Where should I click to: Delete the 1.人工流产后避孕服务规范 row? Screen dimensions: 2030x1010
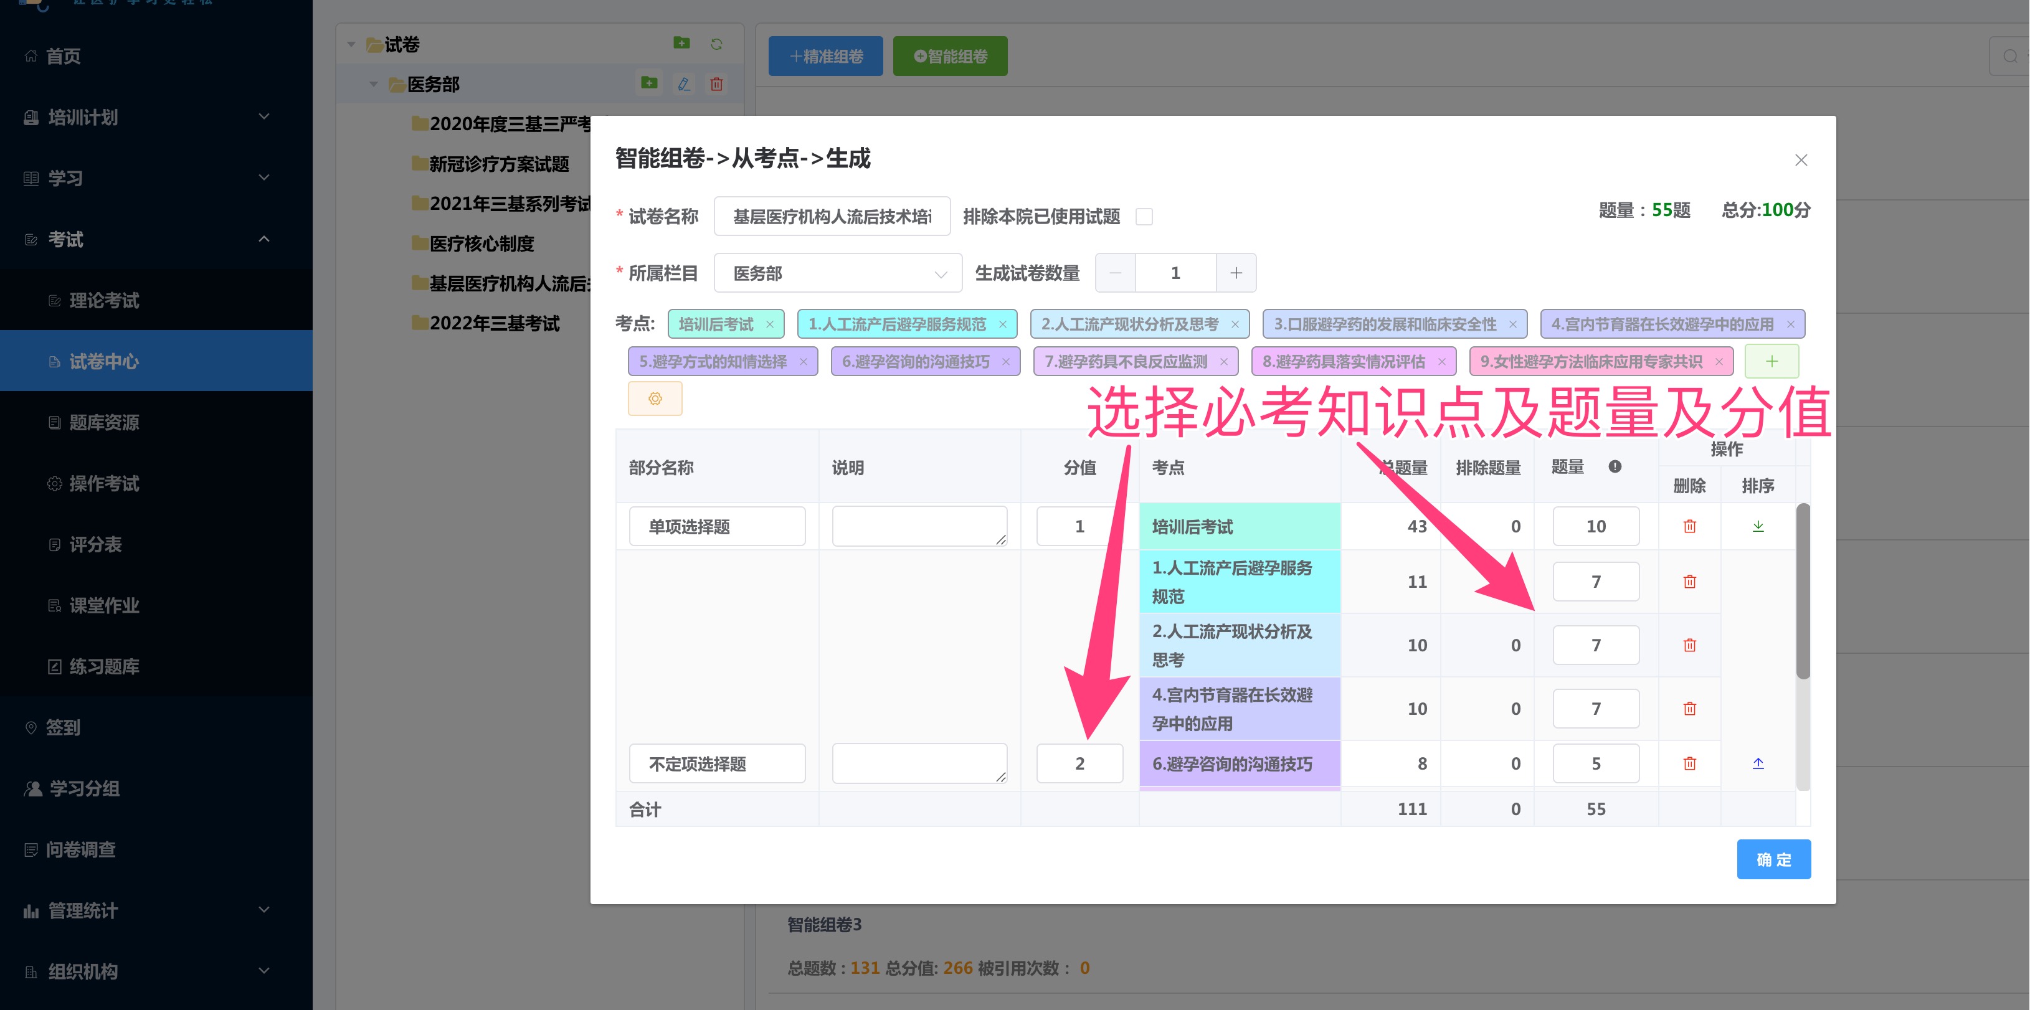pos(1689,582)
